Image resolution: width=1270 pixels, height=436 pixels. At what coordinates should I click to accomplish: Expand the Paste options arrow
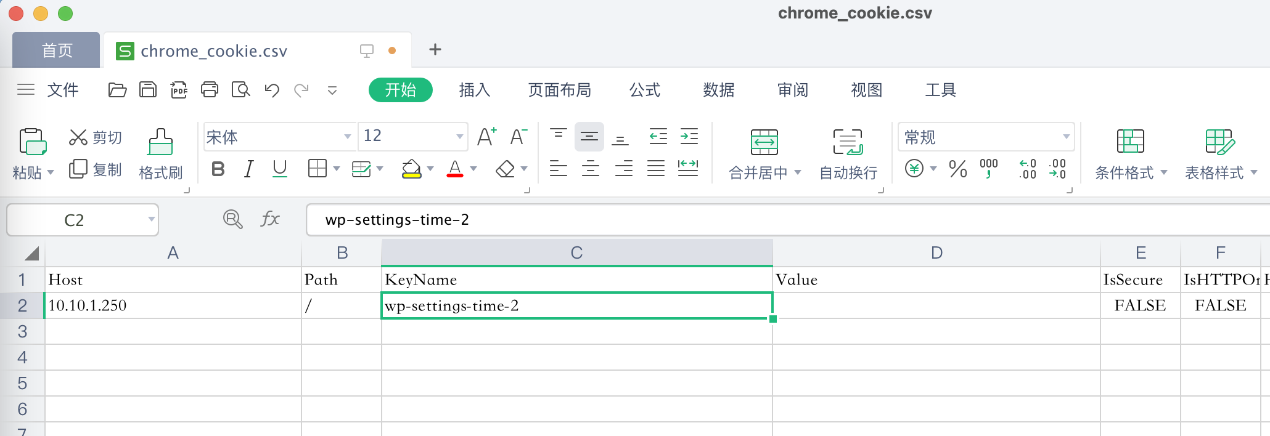click(x=51, y=172)
